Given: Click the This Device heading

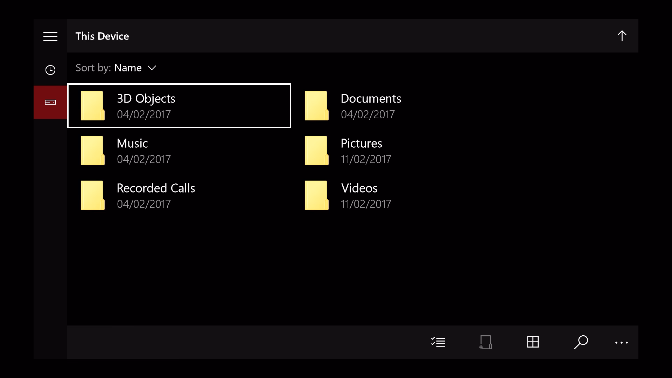Looking at the screenshot, I should (x=102, y=36).
